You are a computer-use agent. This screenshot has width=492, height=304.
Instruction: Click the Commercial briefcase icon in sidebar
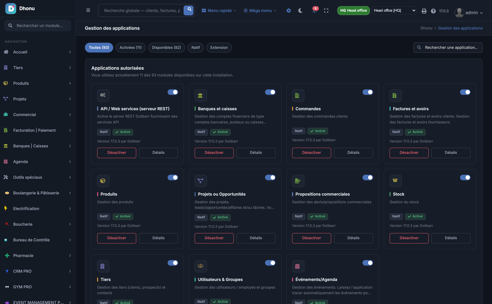coord(6,115)
